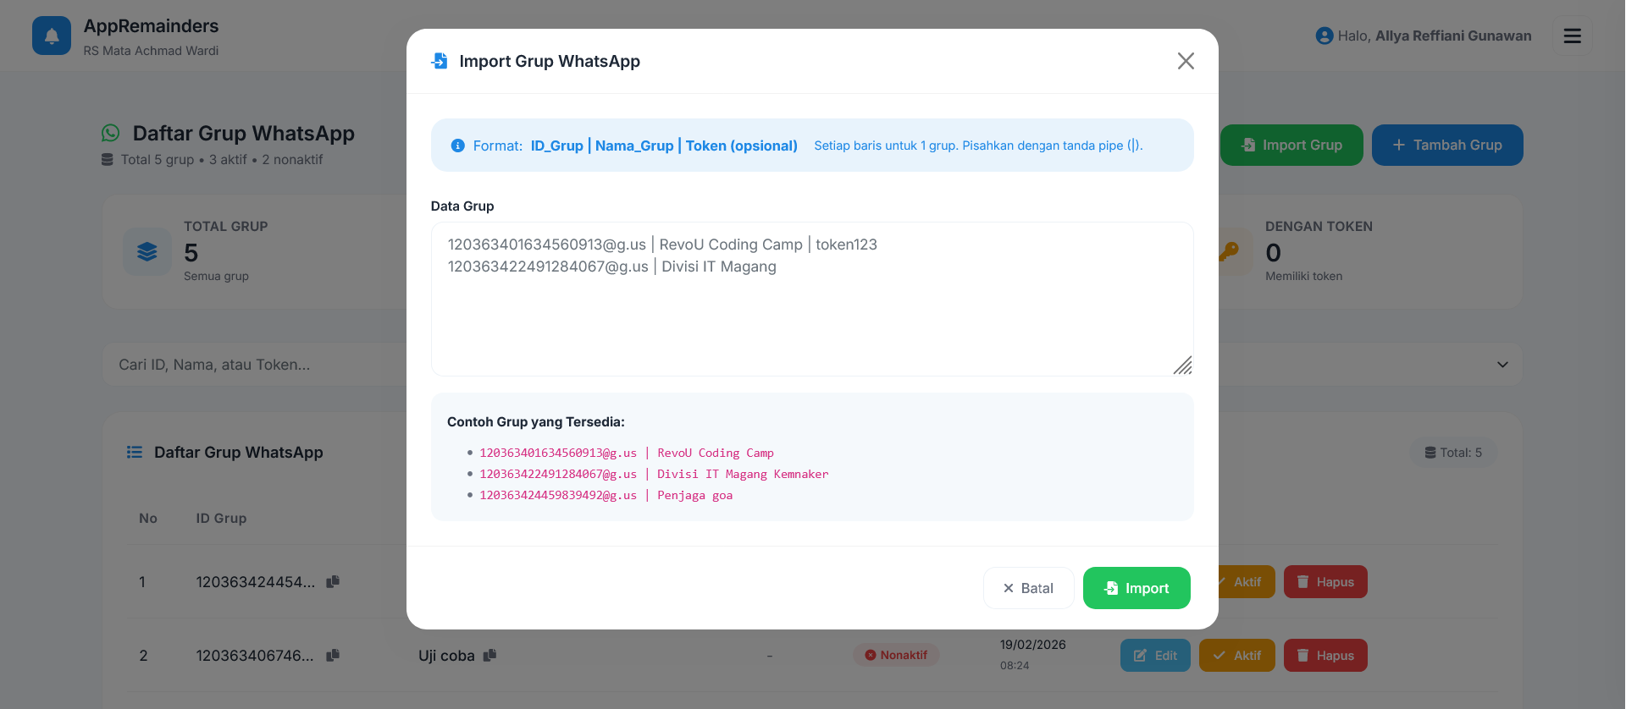
Task: Click the Tambah Grup button
Action: (1447, 145)
